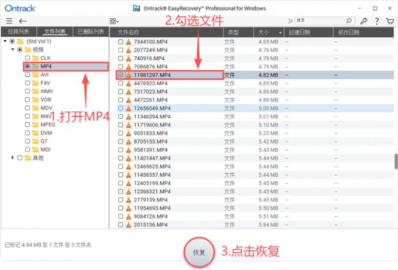This screenshot has width=398, height=270.
Task: Click the M4V folder icon
Action: point(35,117)
